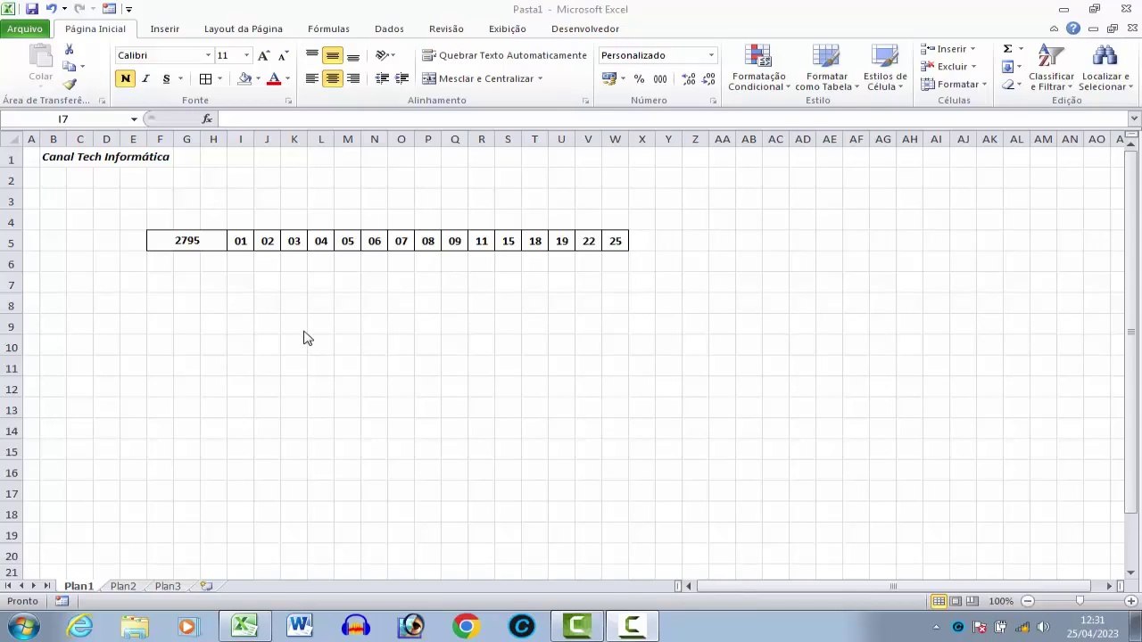
Task: Toggle bottom vertical alignment
Action: pyautogui.click(x=352, y=55)
